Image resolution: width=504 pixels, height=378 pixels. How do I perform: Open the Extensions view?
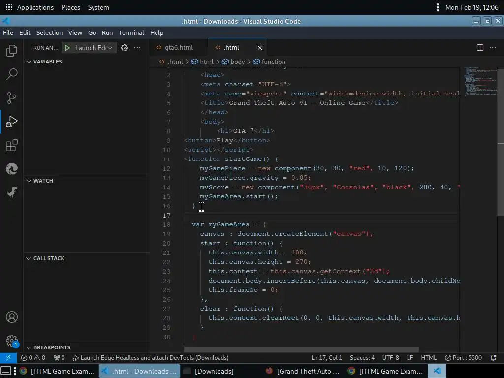pos(12,145)
